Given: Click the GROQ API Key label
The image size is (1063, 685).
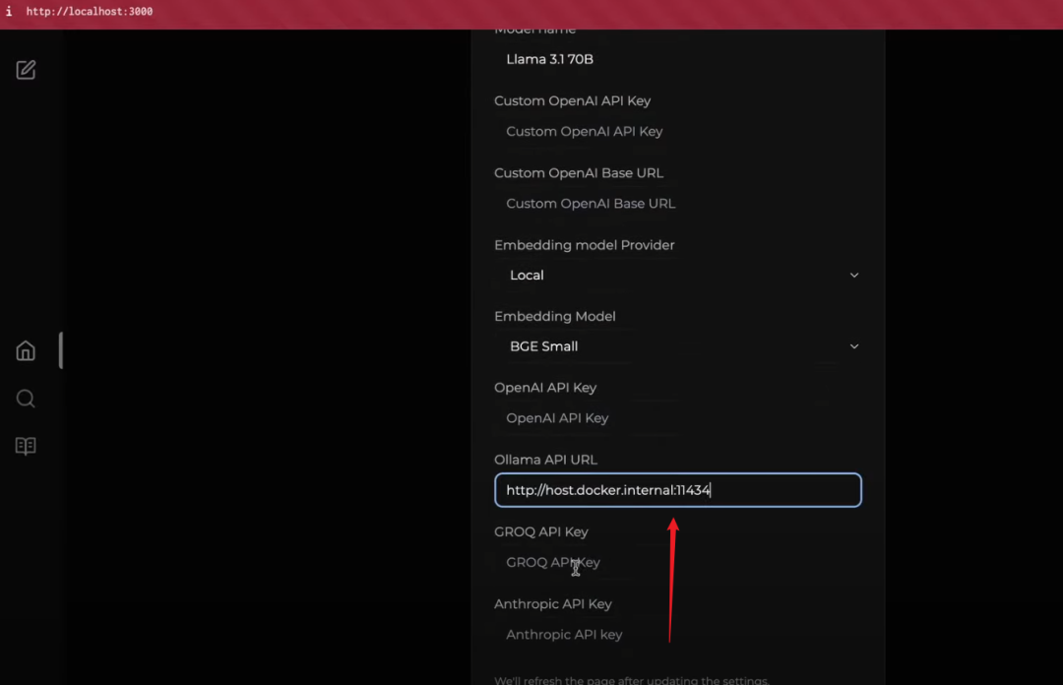Looking at the screenshot, I should point(540,531).
